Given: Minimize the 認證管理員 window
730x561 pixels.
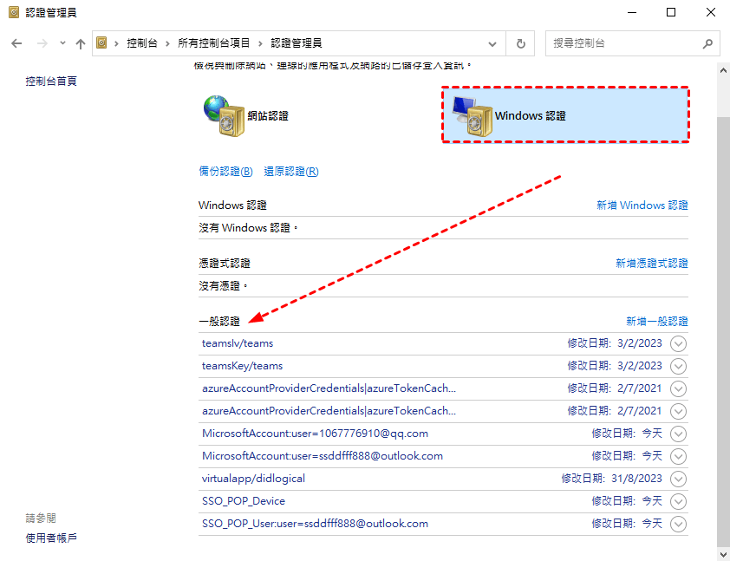Looking at the screenshot, I should (632, 12).
